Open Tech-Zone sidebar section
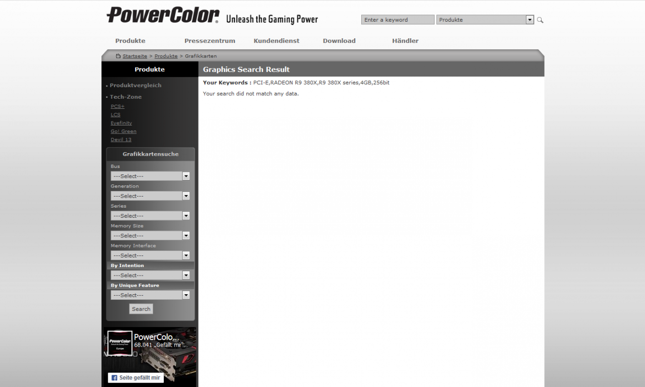The width and height of the screenshot is (645, 387). [x=125, y=97]
